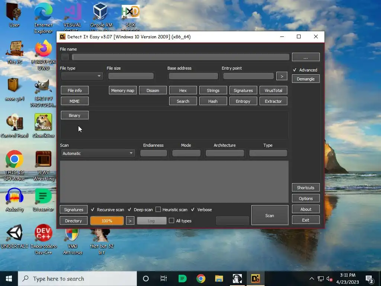Viewport: 381px width, 286px height.
Task: Select the WWE Wrestling desktop icon
Action: click(43, 165)
